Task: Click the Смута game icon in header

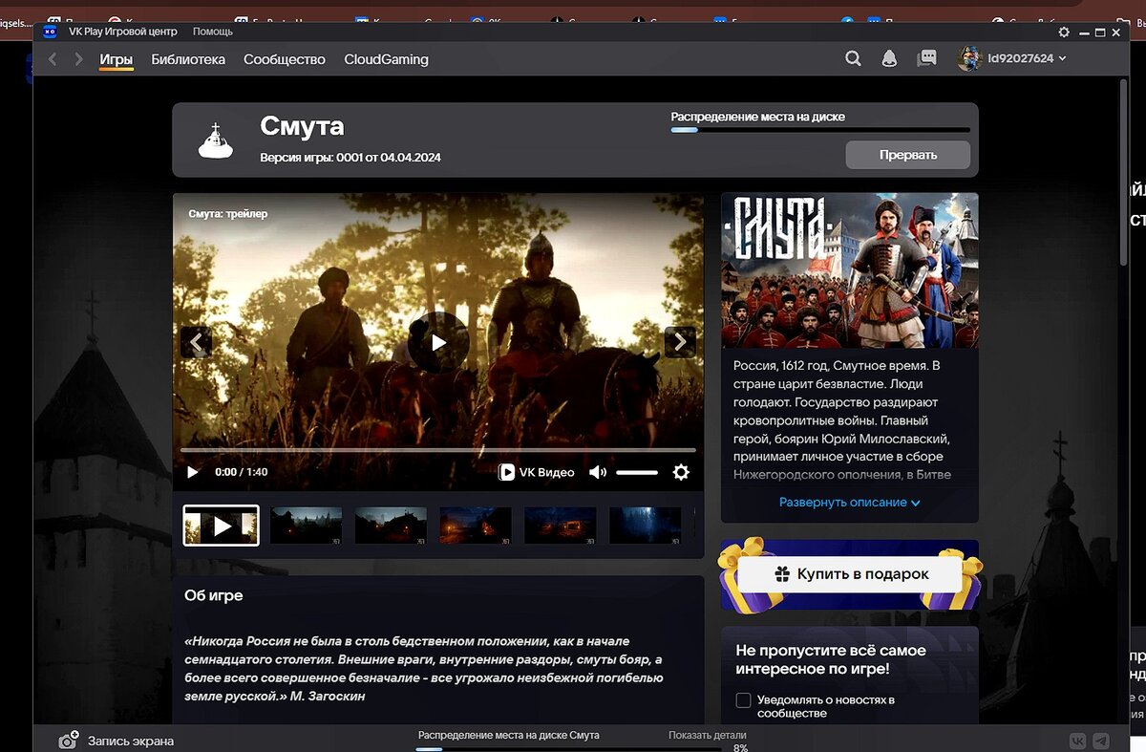Action: pos(215,140)
